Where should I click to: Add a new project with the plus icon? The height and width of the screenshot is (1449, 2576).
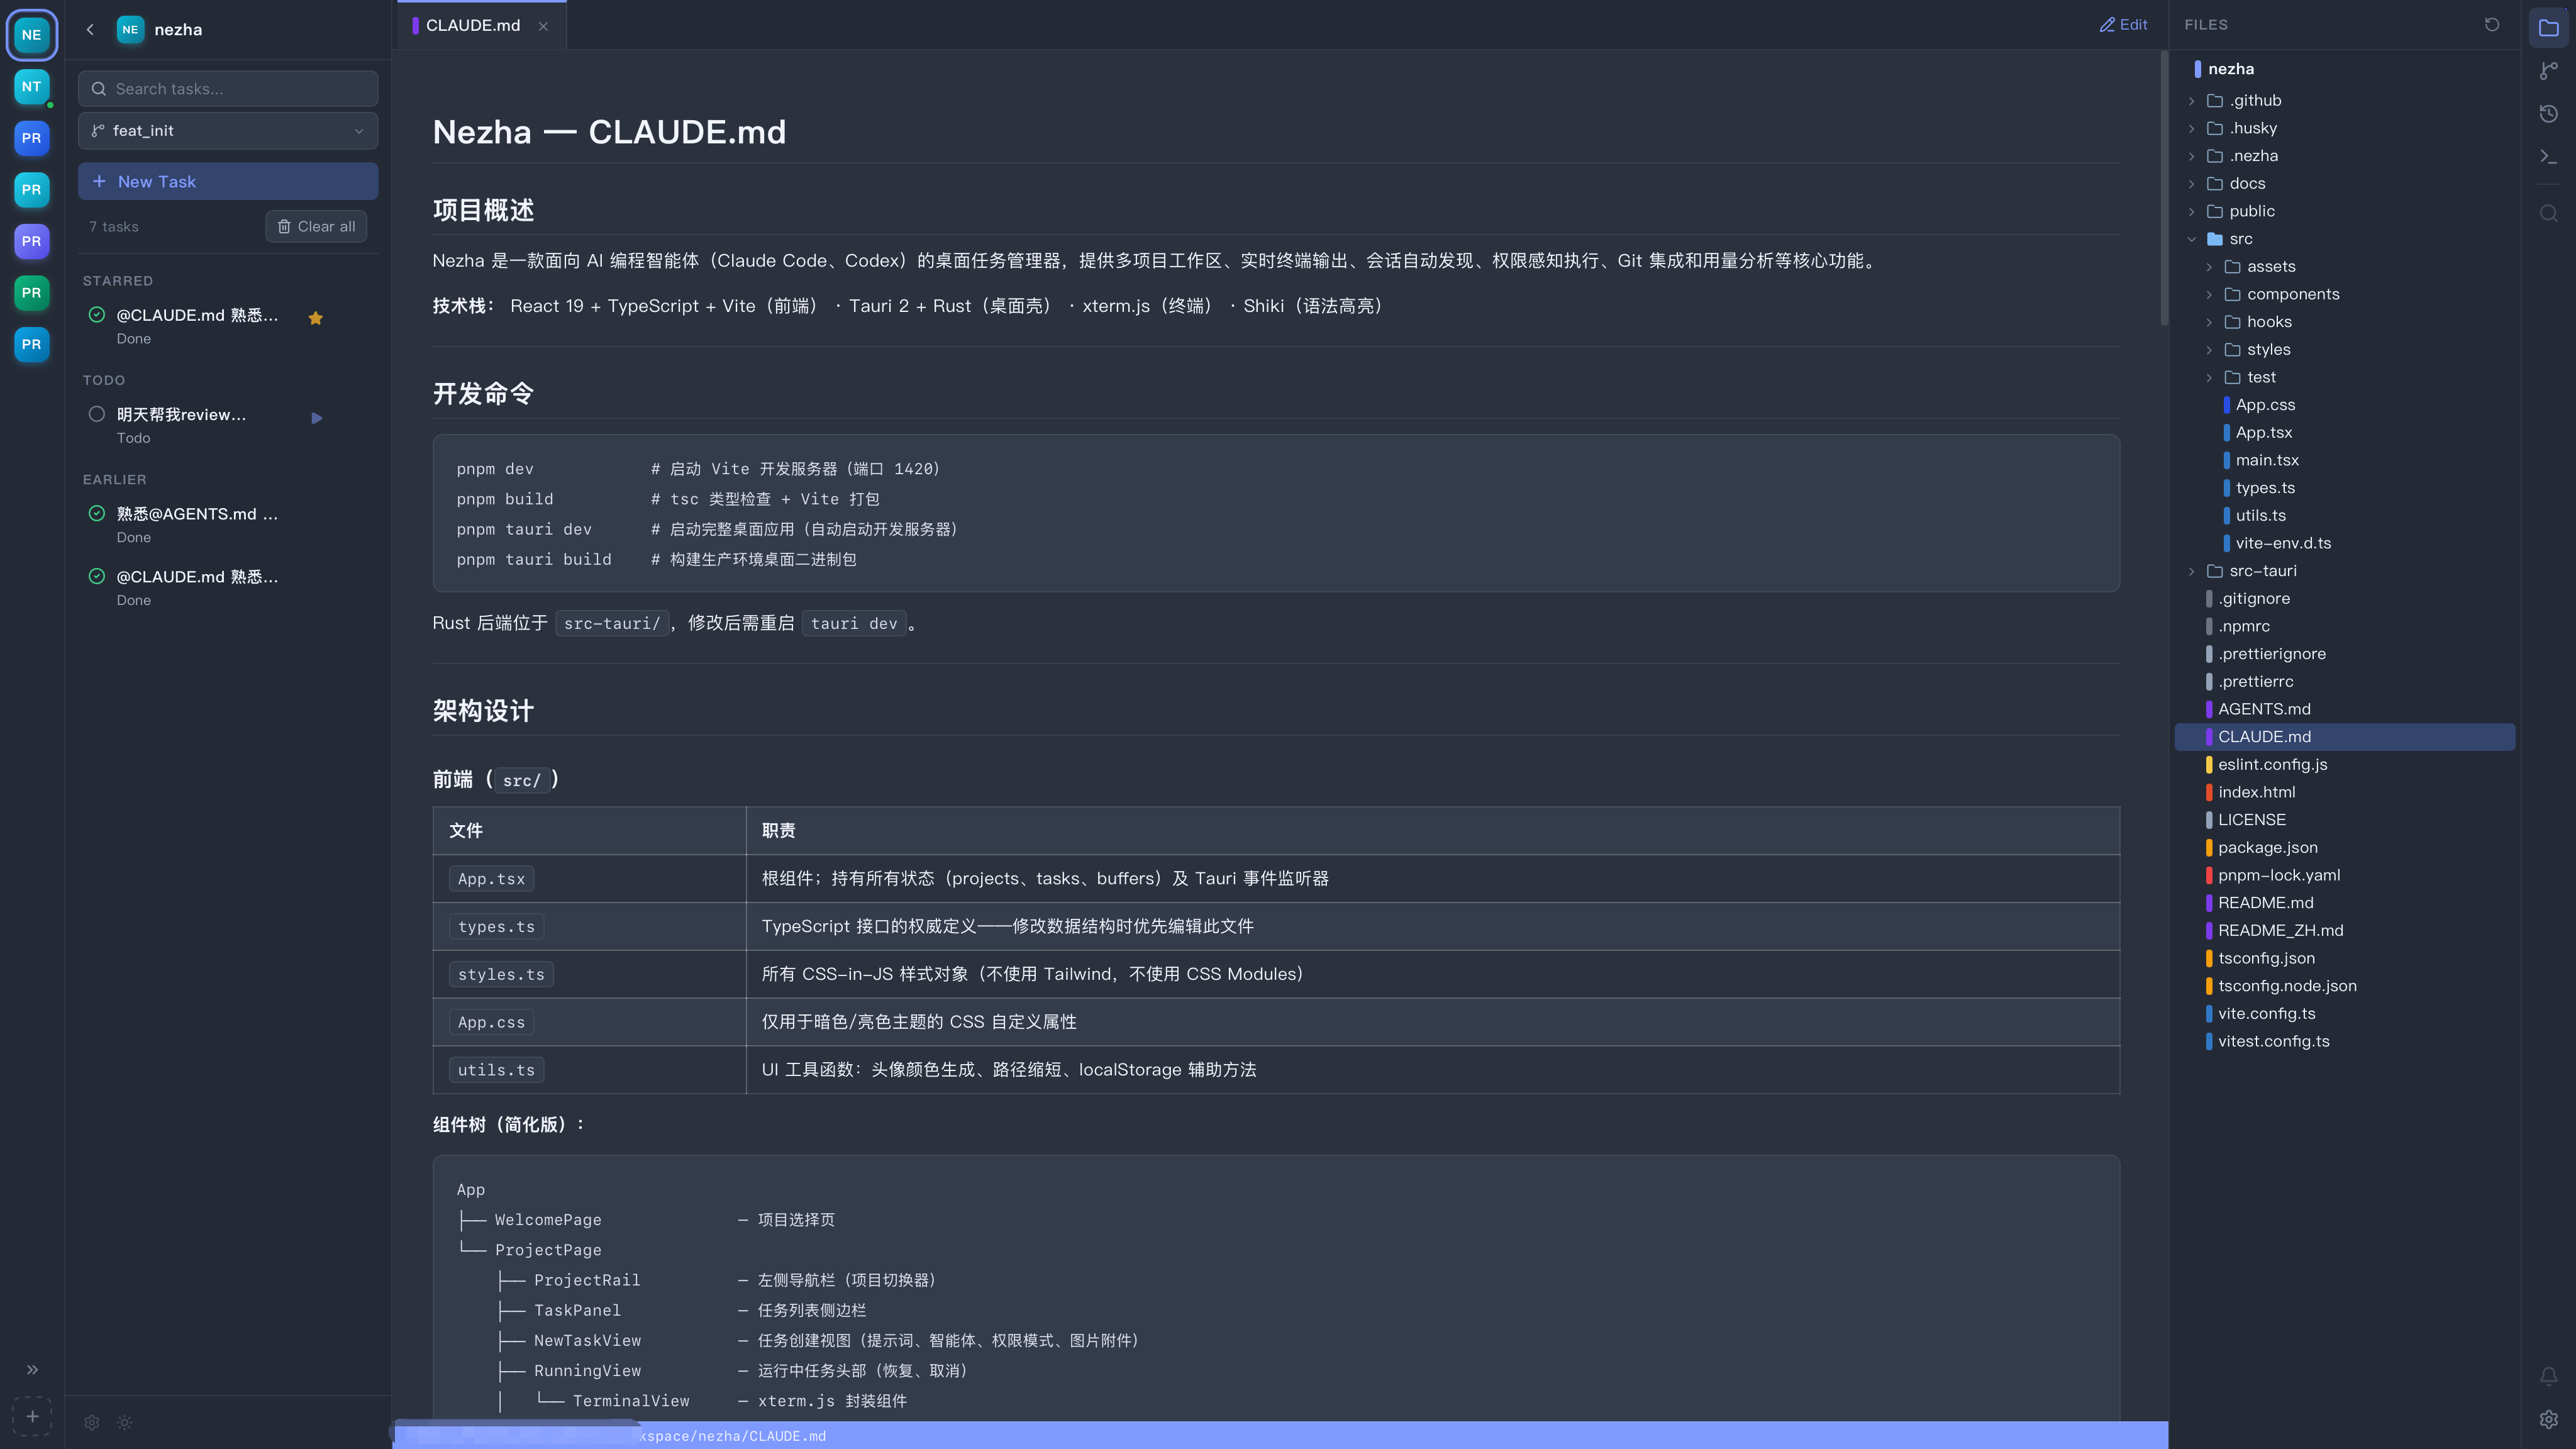coord(31,1416)
